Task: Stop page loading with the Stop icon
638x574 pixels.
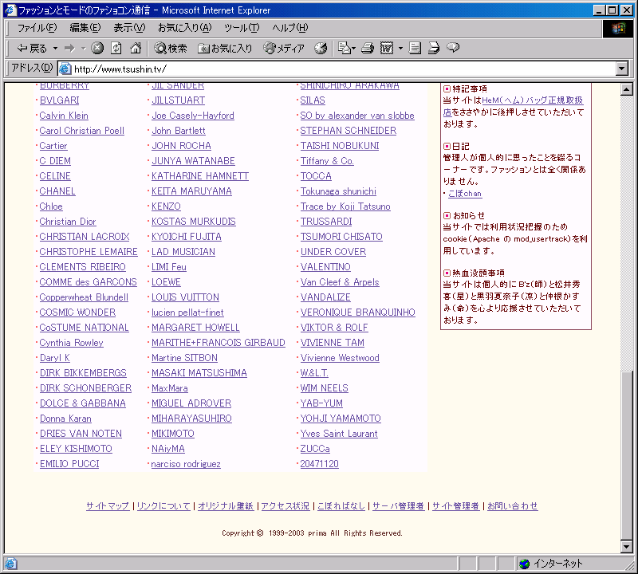Action: pos(96,49)
